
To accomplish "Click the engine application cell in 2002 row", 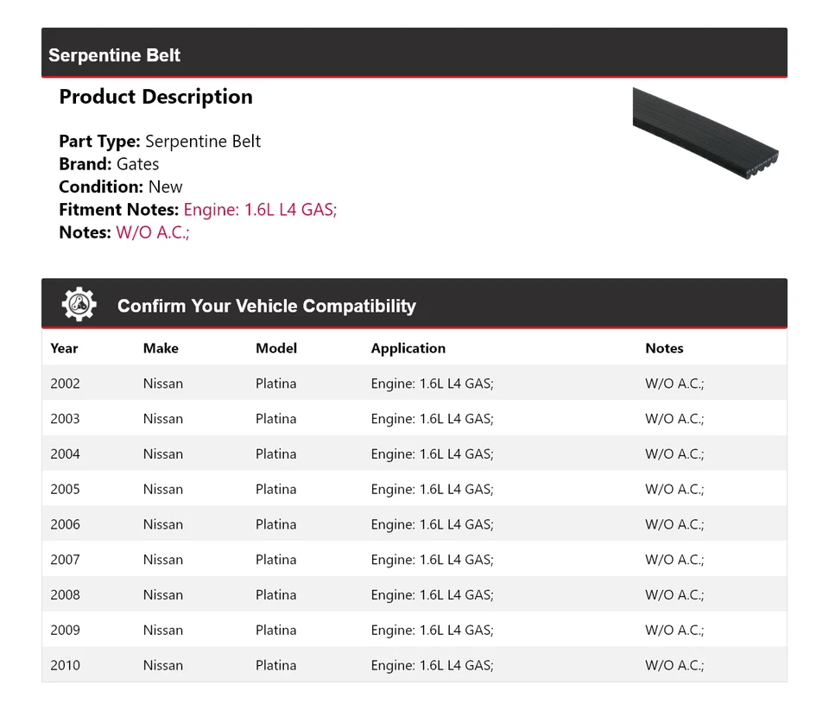I will [432, 384].
